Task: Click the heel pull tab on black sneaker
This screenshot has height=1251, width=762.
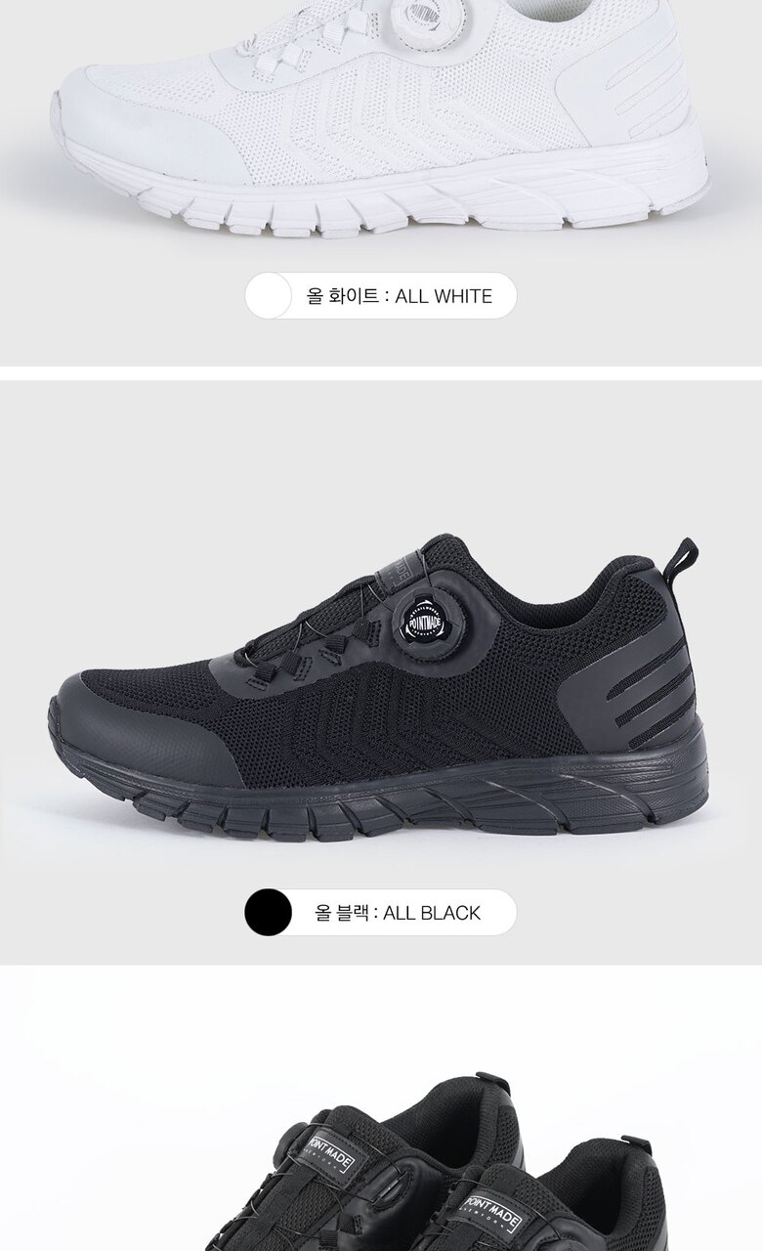Action: tap(683, 559)
